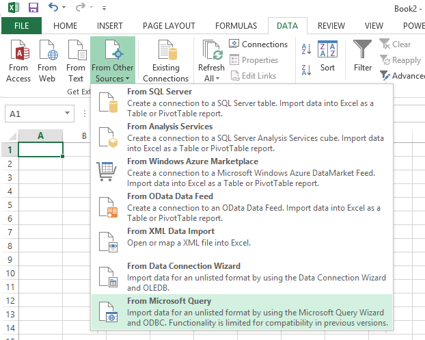The width and height of the screenshot is (425, 340).
Task: Sort Z to A descending
Action: (x=306, y=70)
